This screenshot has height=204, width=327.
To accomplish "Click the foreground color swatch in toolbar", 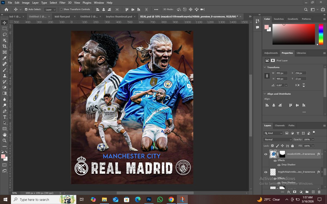I will [x=3, y=157].
